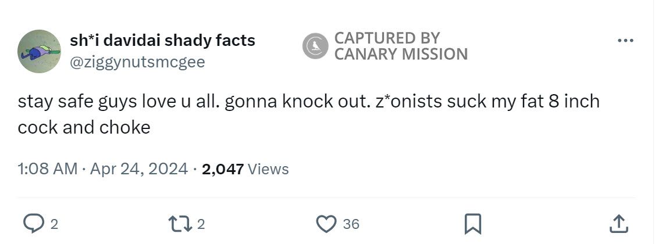Click the repost count number 2
655x244 pixels.
tap(200, 224)
